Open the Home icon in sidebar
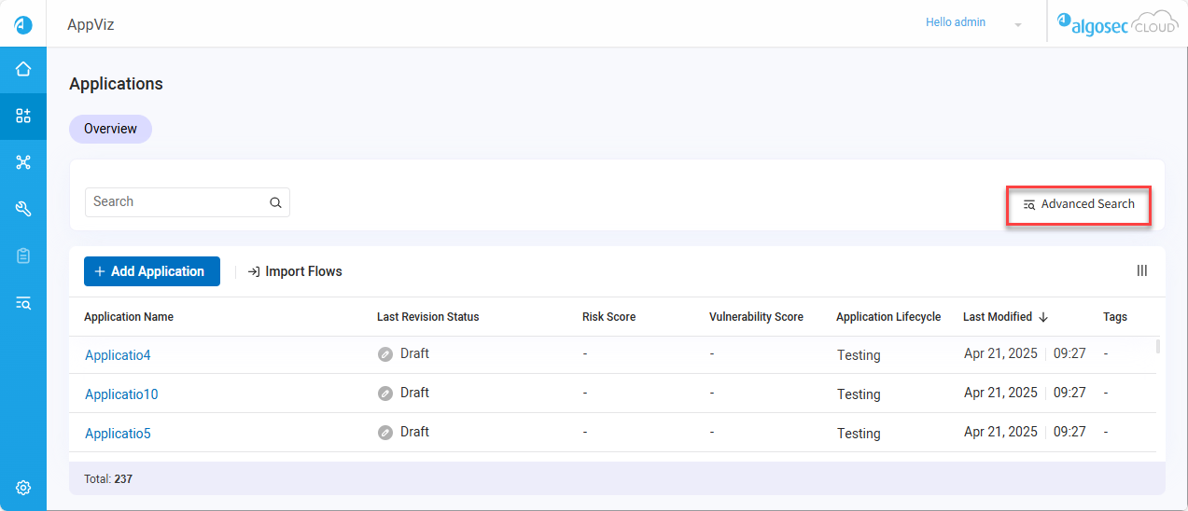Viewport: 1188px width, 511px height. tap(23, 69)
